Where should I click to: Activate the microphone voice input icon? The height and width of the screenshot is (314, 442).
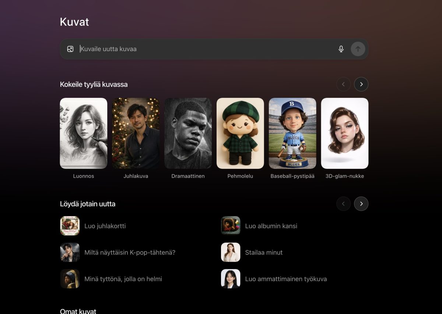coord(341,49)
